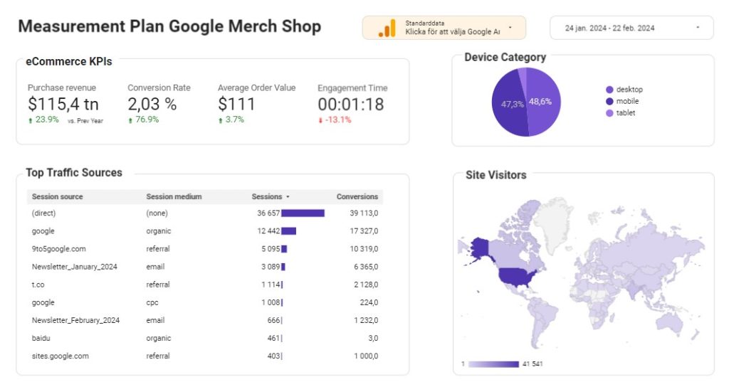Open the date range picker dropdown
729x382 pixels.
coord(631,28)
